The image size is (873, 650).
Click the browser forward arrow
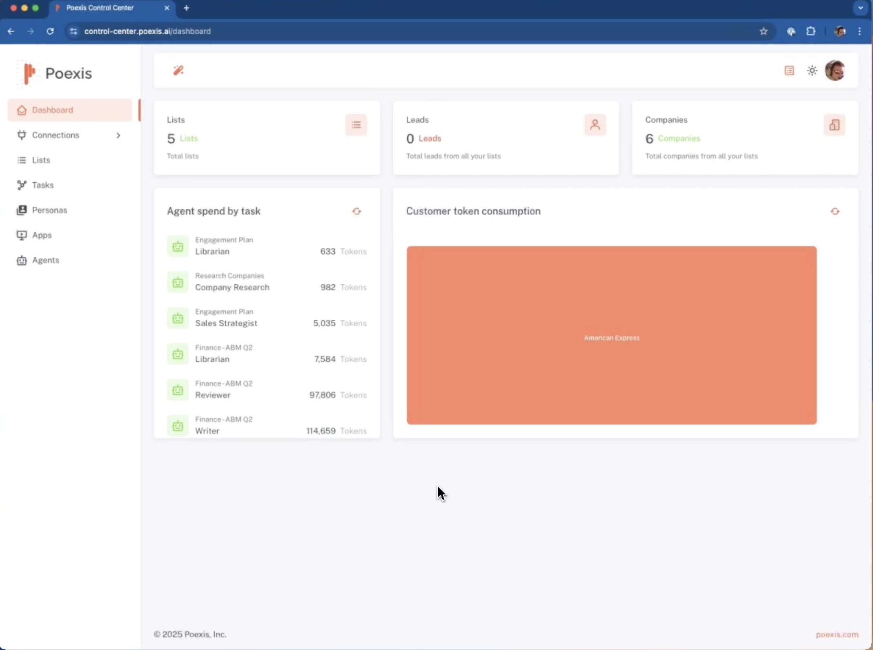click(31, 31)
